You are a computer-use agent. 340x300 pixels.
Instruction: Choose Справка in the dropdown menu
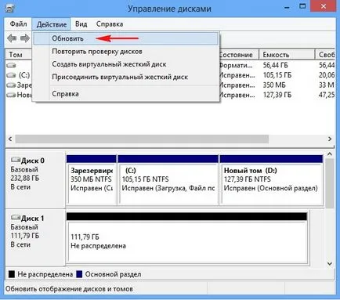point(125,94)
